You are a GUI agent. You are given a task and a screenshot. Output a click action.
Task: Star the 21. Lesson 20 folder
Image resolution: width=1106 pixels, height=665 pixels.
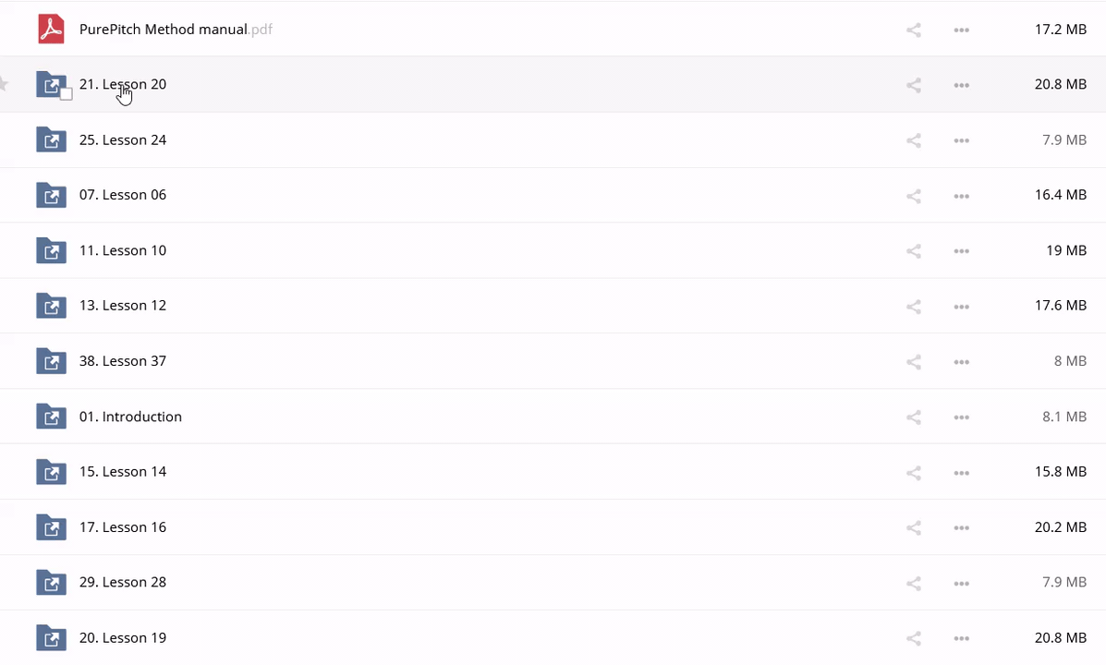click(3, 84)
